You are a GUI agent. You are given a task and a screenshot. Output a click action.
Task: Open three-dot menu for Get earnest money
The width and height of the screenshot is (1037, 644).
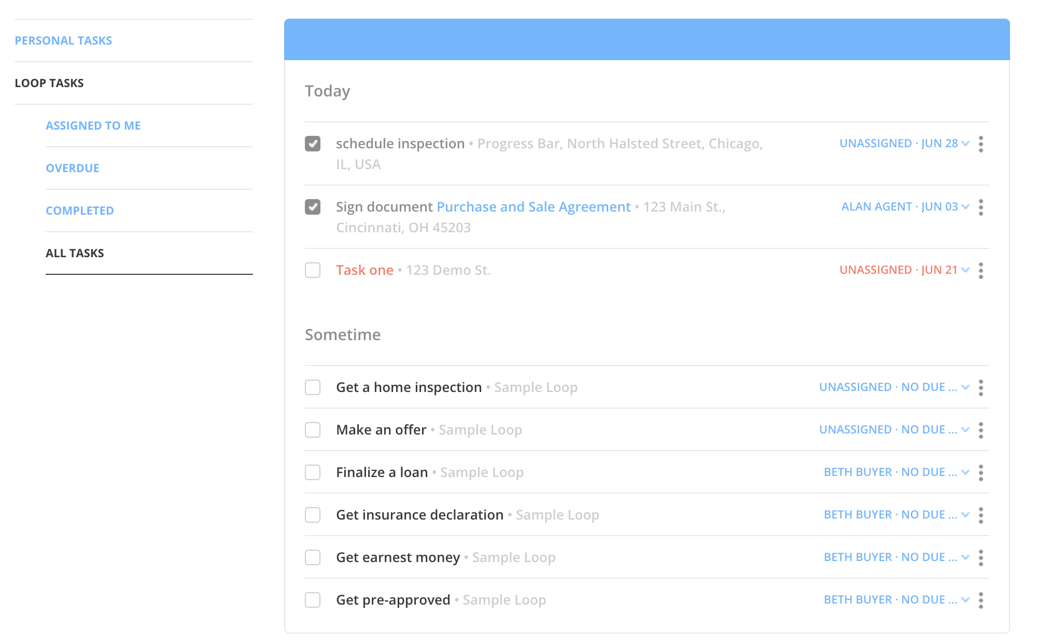point(980,557)
